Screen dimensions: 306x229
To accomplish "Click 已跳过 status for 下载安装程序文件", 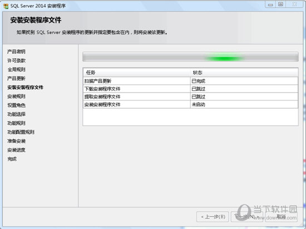I will 244,89.
